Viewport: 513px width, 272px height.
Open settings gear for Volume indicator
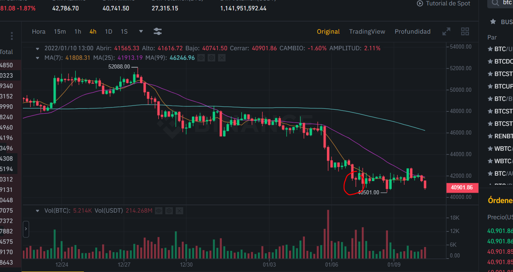169,211
